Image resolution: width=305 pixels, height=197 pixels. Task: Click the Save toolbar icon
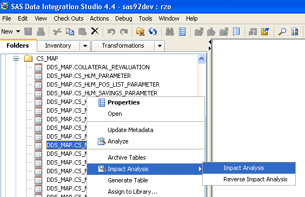pos(28,31)
